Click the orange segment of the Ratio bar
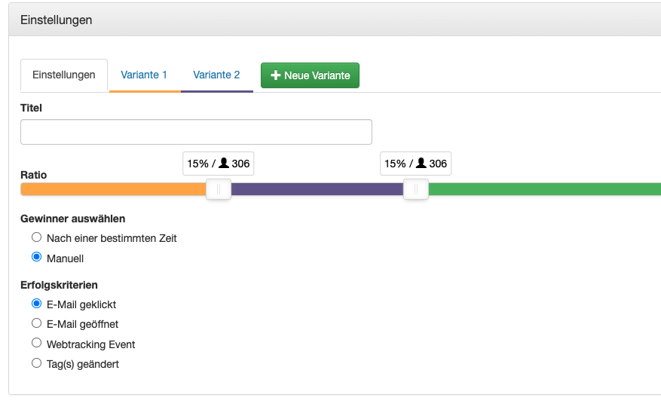The width and height of the screenshot is (661, 416). coord(113,189)
